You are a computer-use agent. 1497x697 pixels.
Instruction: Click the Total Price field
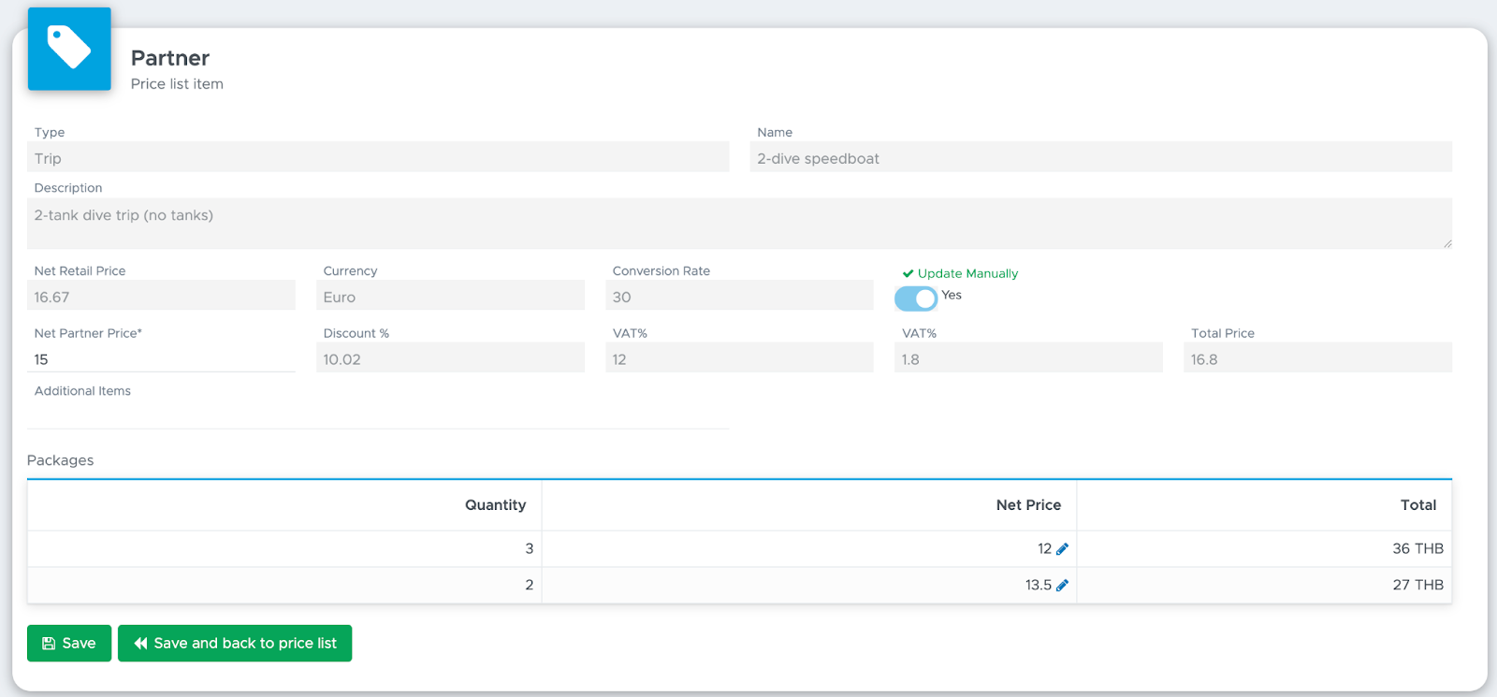coord(1317,358)
